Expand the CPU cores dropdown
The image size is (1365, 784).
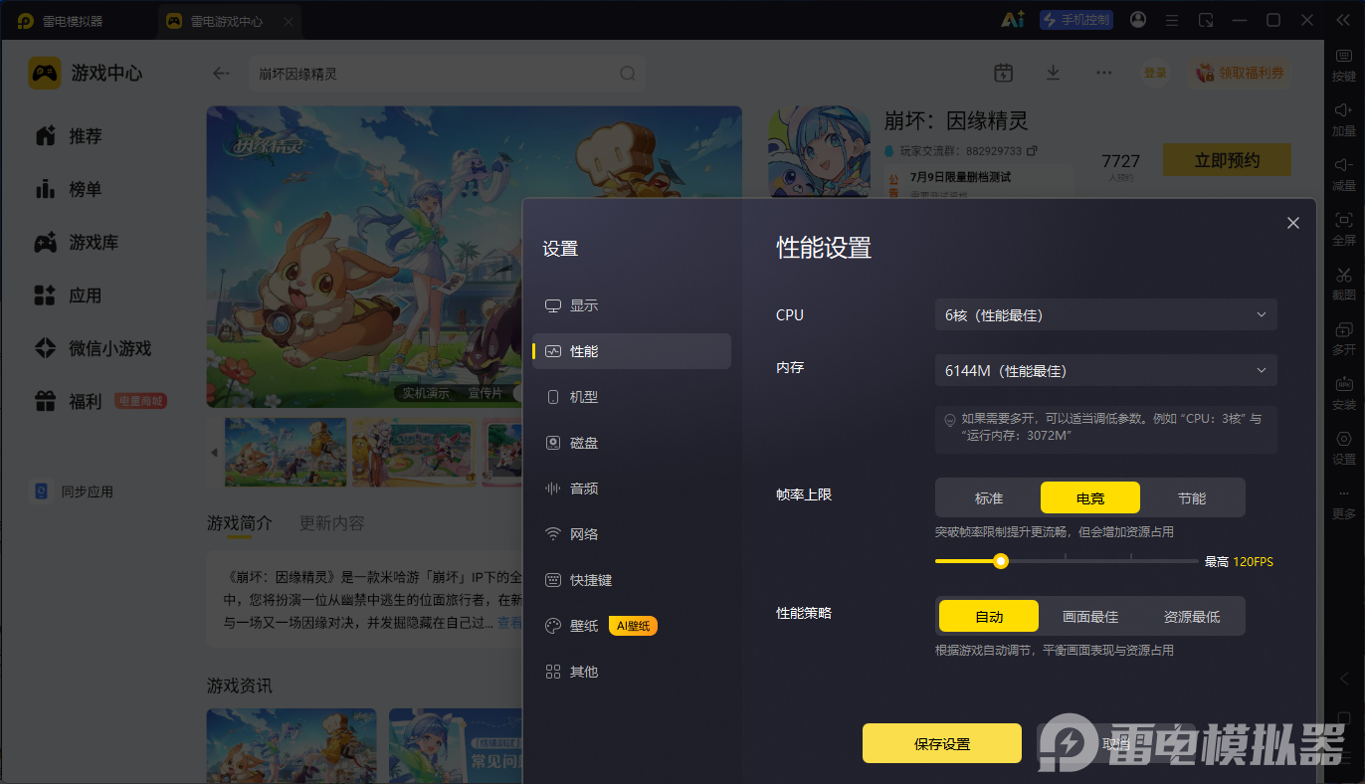(1106, 314)
